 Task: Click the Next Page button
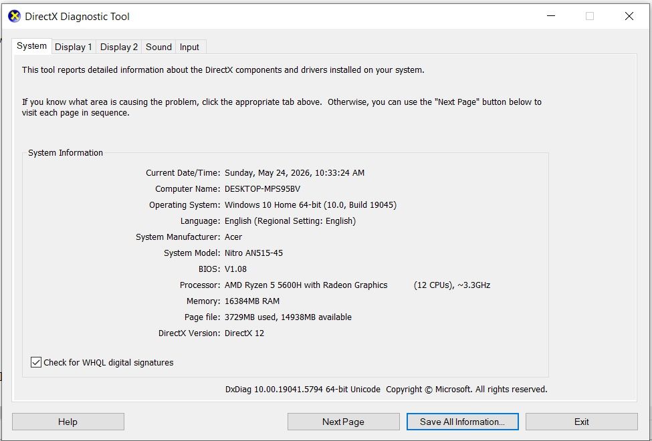point(343,422)
